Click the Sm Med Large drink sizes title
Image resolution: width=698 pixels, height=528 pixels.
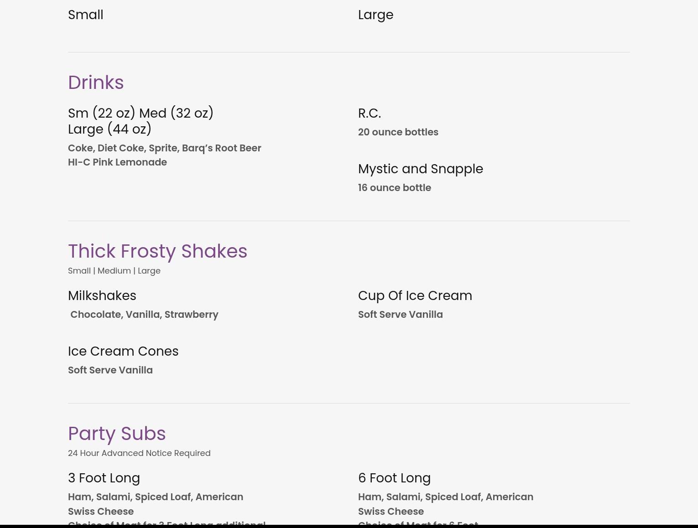141,121
